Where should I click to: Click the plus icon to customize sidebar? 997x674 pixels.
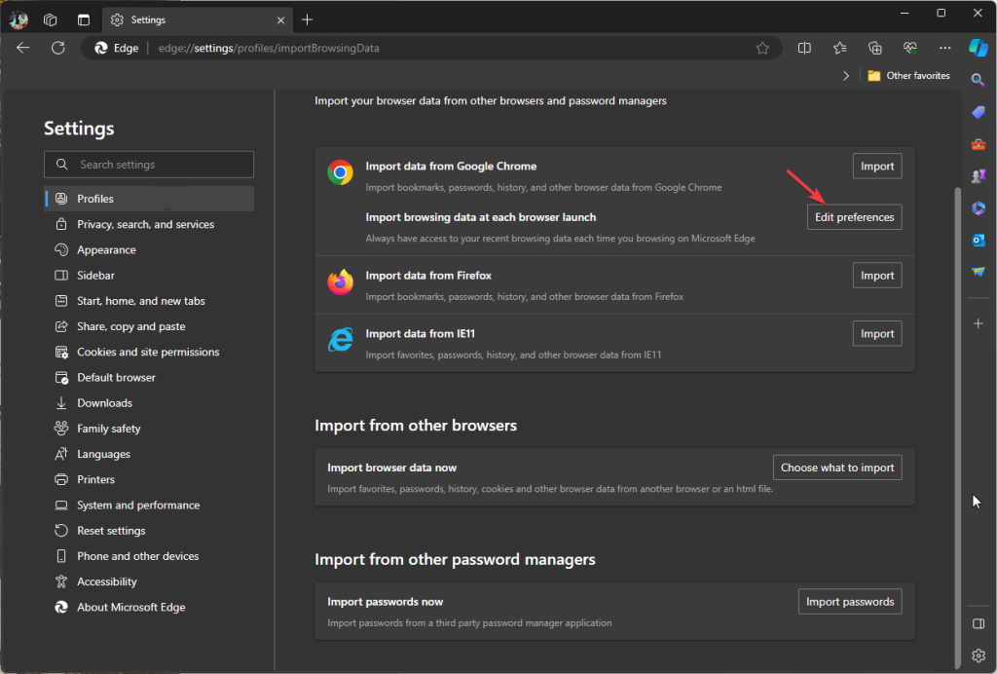coord(979,322)
